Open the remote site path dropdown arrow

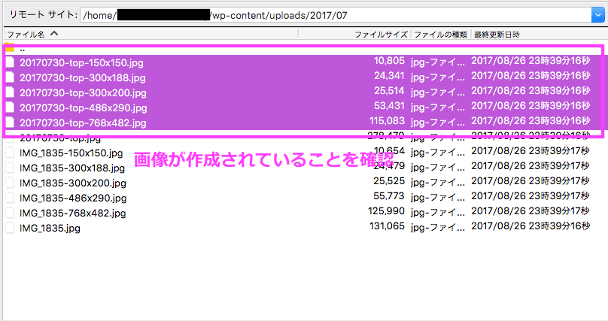click(597, 15)
